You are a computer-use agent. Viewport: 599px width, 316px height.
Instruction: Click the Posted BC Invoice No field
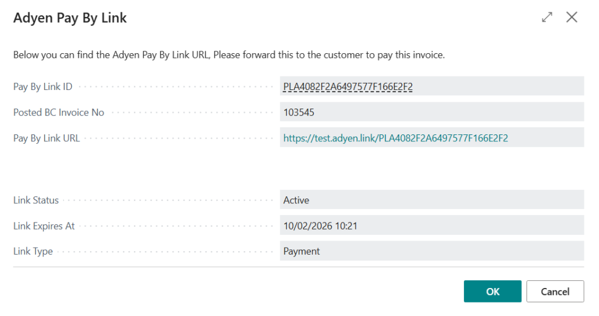tap(432, 112)
